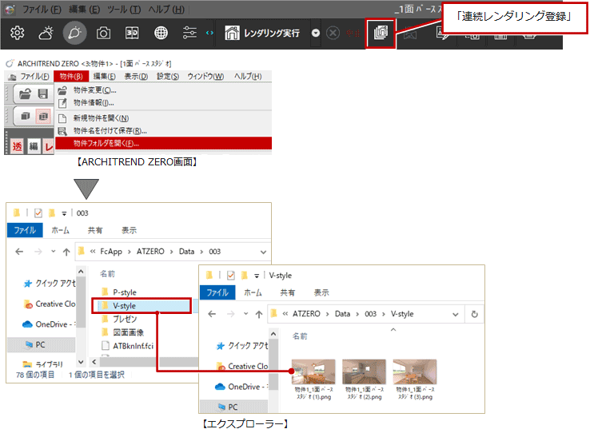590x437 pixels.
Task: Toggle checkbox icon in V-style window title bar
Action: tap(231, 276)
